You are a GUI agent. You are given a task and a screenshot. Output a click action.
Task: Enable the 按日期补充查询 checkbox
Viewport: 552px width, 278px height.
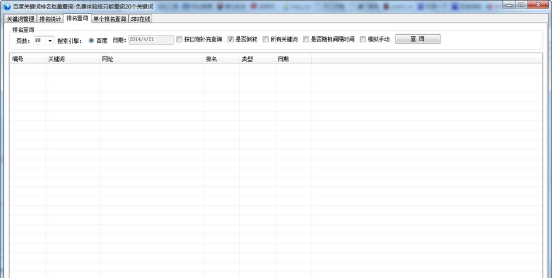179,39
